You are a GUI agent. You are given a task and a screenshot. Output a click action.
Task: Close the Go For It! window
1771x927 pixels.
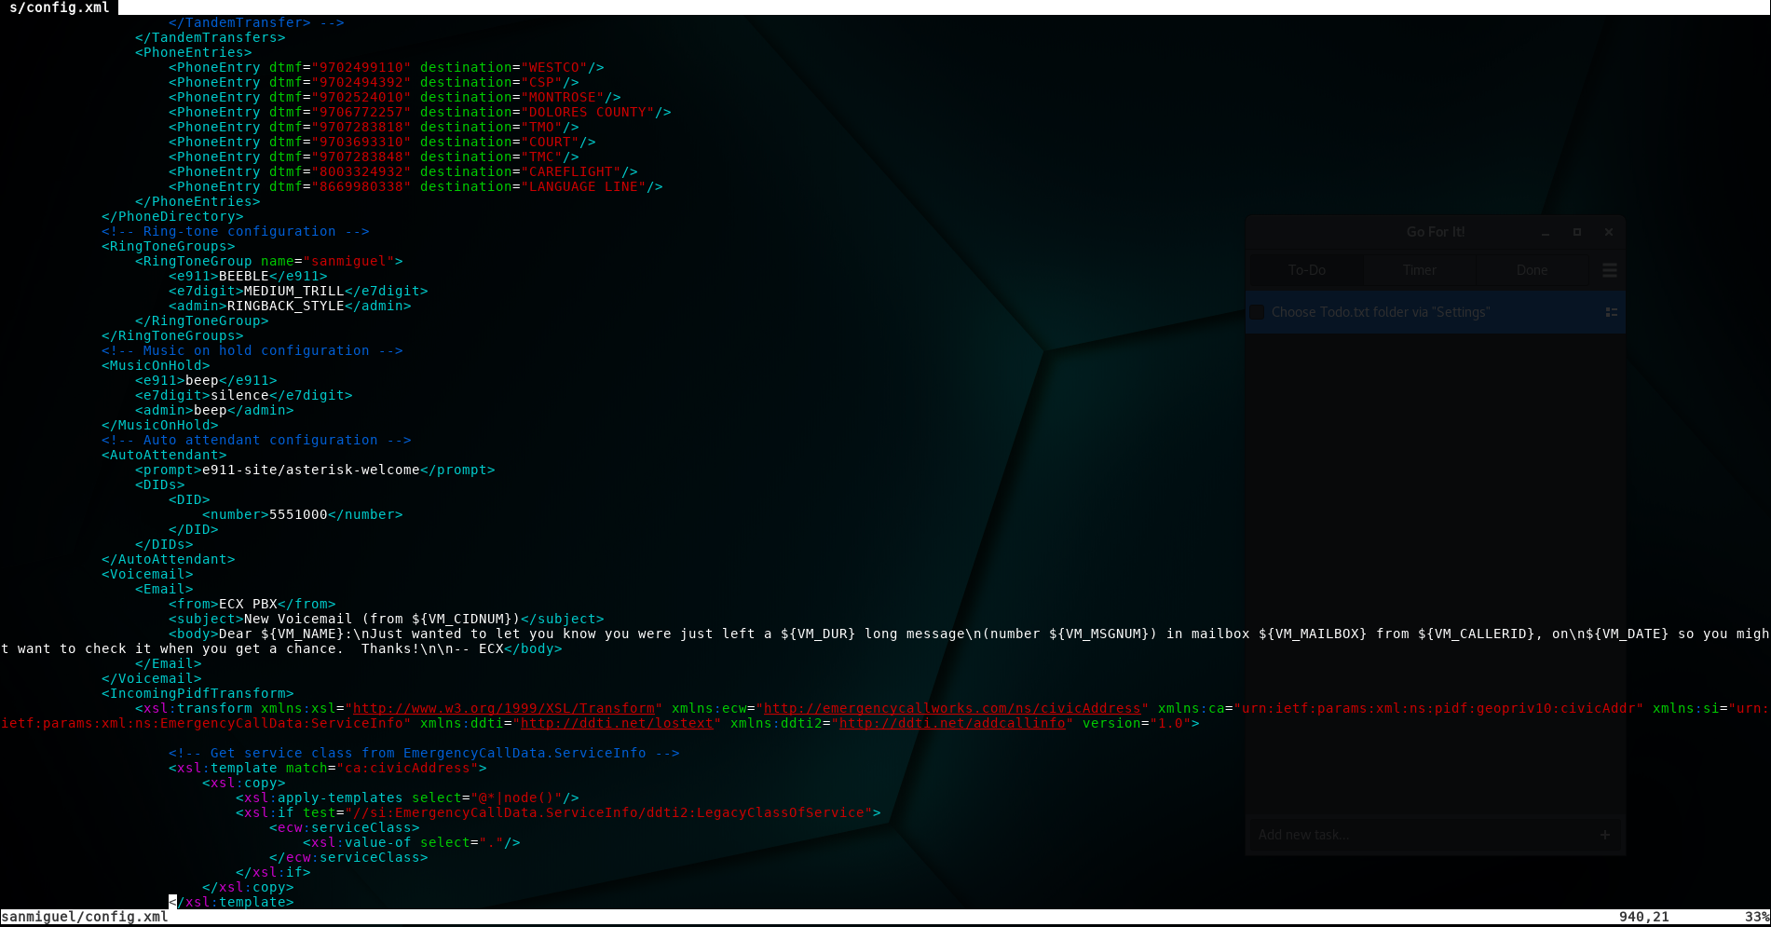point(1608,232)
